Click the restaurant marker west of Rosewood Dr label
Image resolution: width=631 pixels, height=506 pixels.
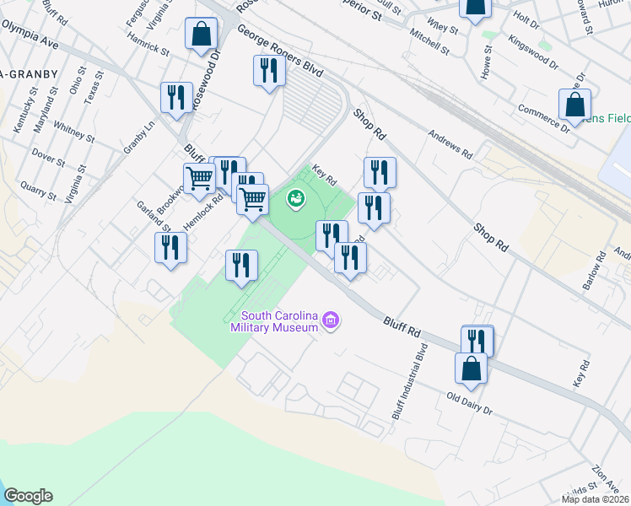coord(176,98)
